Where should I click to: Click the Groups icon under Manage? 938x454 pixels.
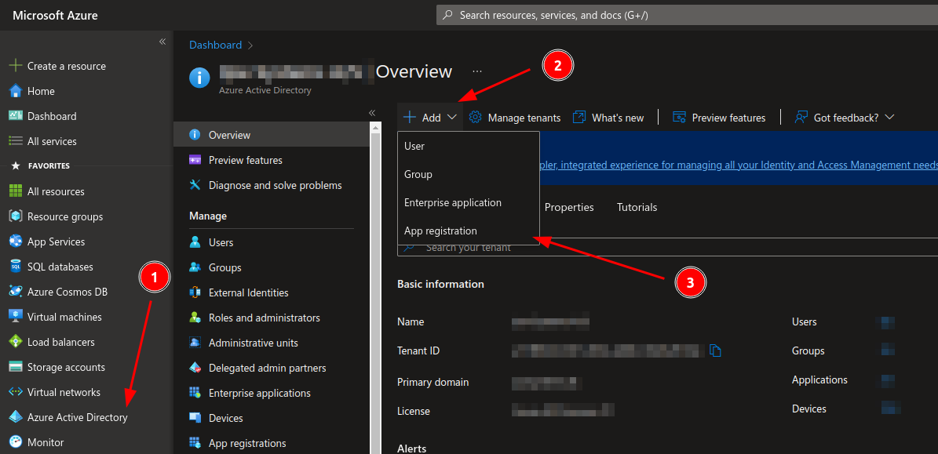pos(195,267)
